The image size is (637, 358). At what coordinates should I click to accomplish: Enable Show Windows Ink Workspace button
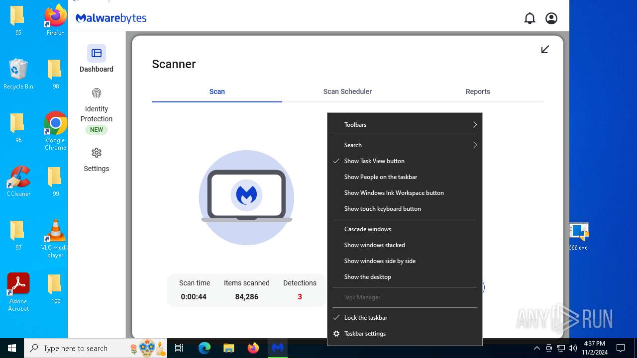(x=405, y=193)
